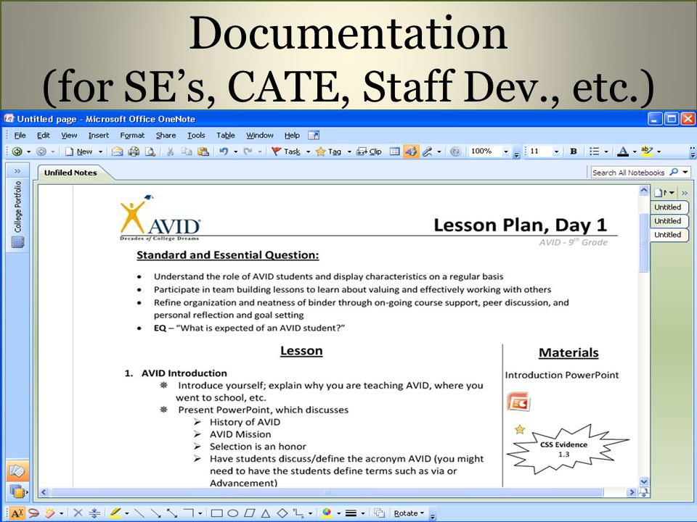The image size is (697, 522).
Task: Open the Insert menu
Action: pos(98,136)
